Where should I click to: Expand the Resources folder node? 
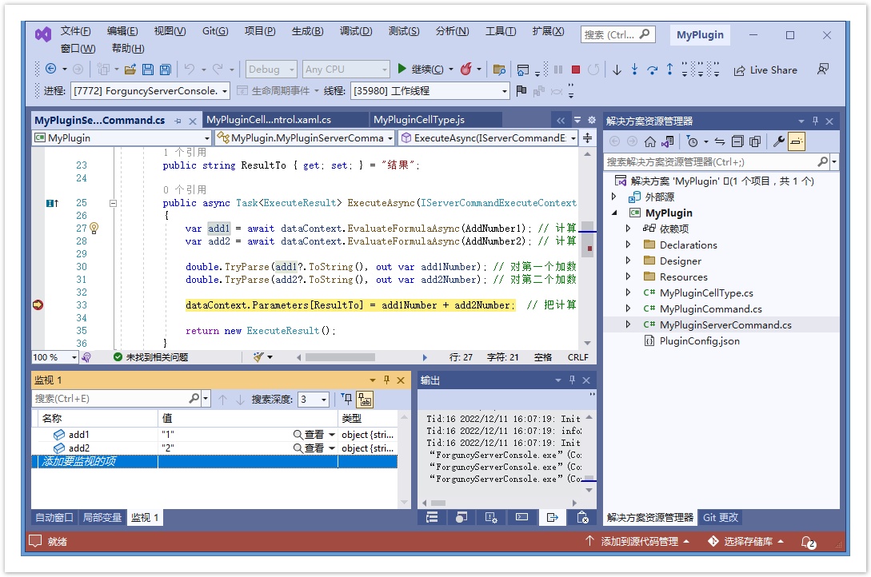629,277
